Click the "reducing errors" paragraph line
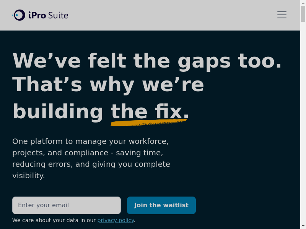This screenshot has height=229, width=306. [x=91, y=164]
